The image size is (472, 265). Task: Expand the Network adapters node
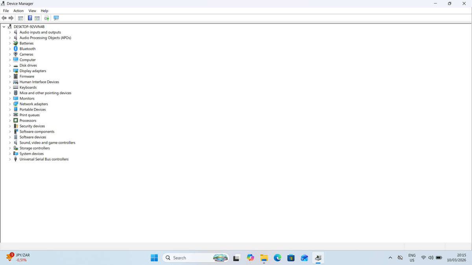tap(10, 104)
